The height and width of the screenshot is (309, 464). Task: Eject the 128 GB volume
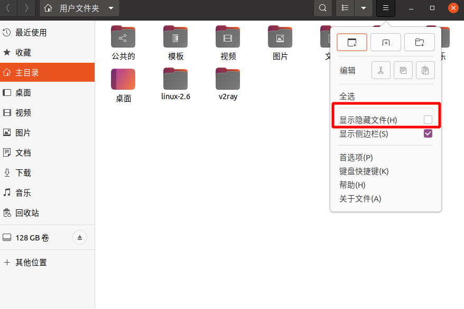pyautogui.click(x=80, y=238)
